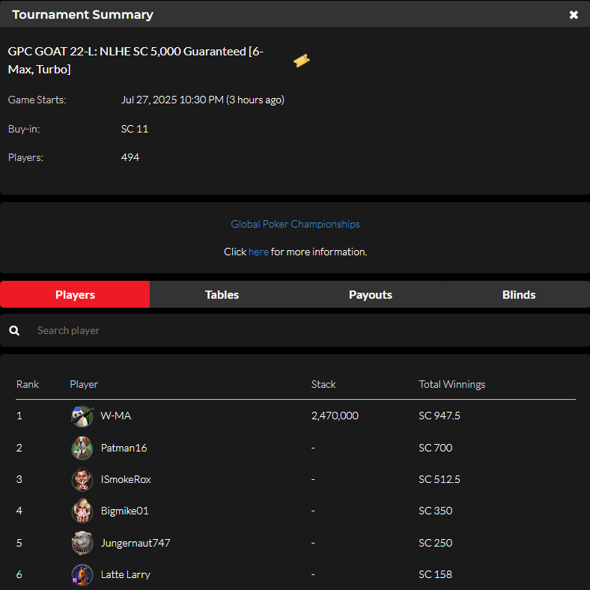Switch to the Payouts tab
Screen dimensions: 590x590
tap(371, 294)
